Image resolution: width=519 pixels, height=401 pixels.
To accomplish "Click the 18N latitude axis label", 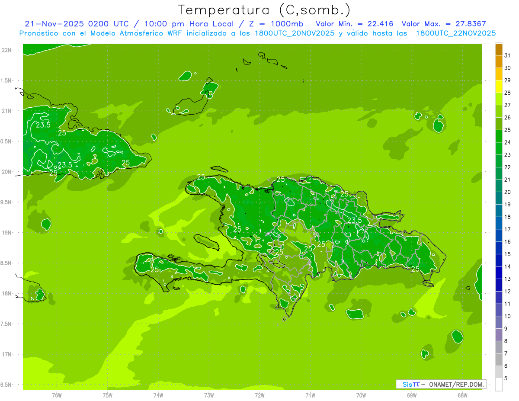I will tap(7, 293).
